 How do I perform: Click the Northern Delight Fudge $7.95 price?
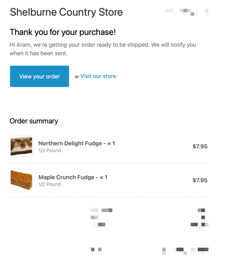tap(200, 146)
